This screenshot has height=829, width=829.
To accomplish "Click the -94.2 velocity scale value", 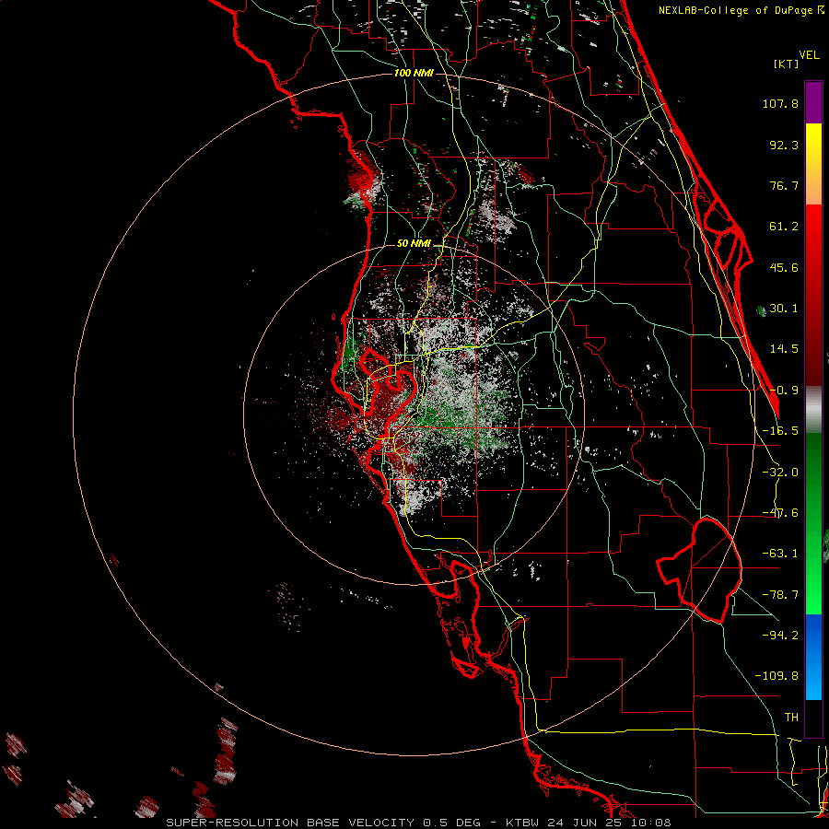I will (x=780, y=635).
